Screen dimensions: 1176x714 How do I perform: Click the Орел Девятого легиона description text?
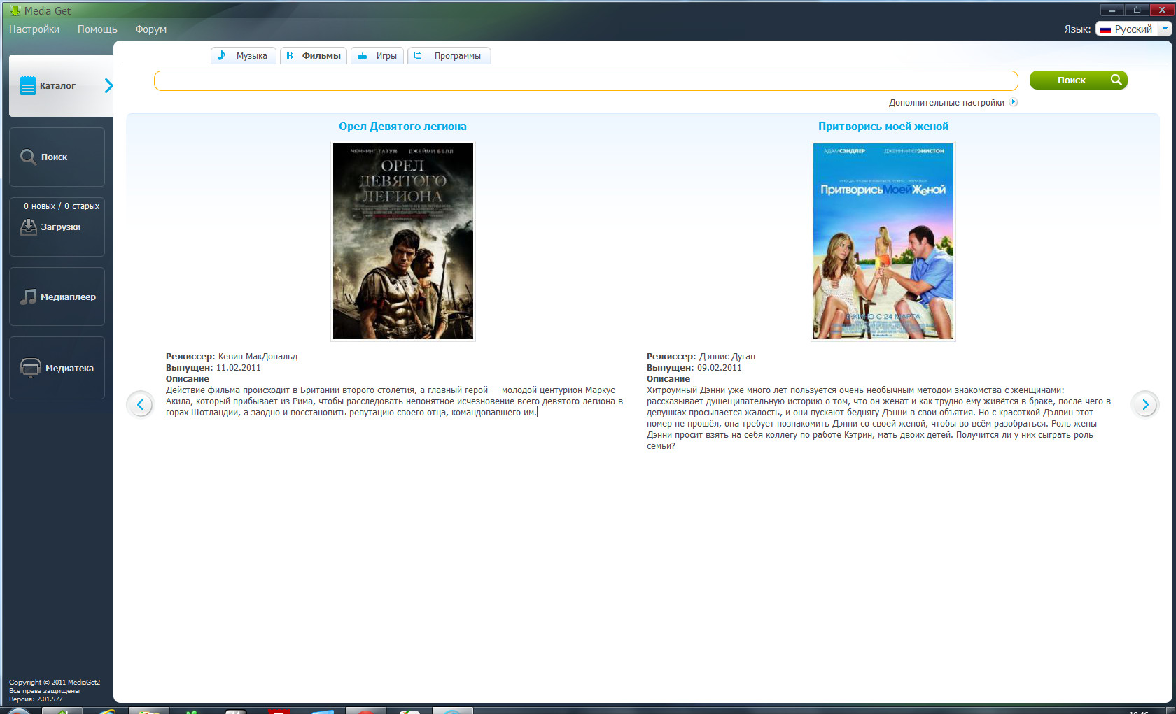click(394, 401)
